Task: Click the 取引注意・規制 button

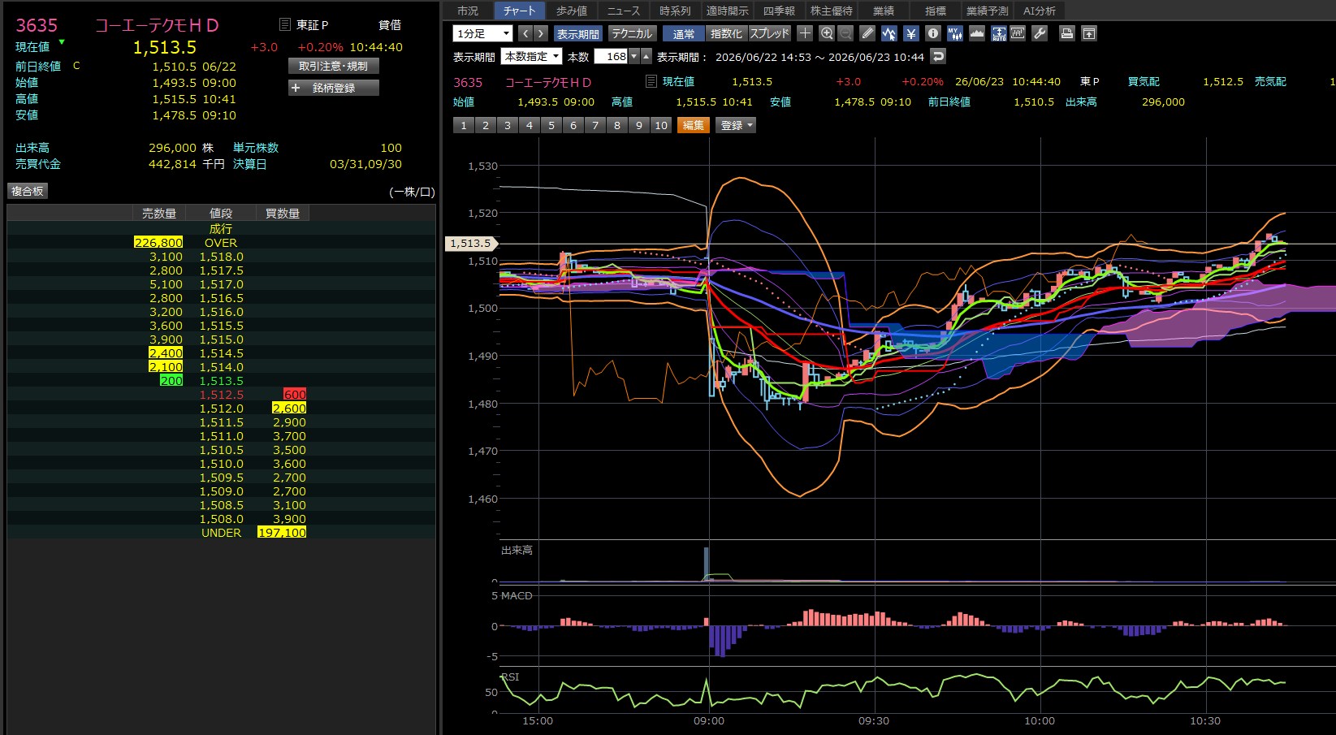Action: point(334,66)
